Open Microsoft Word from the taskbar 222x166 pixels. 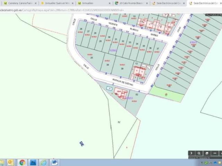click(54, 162)
